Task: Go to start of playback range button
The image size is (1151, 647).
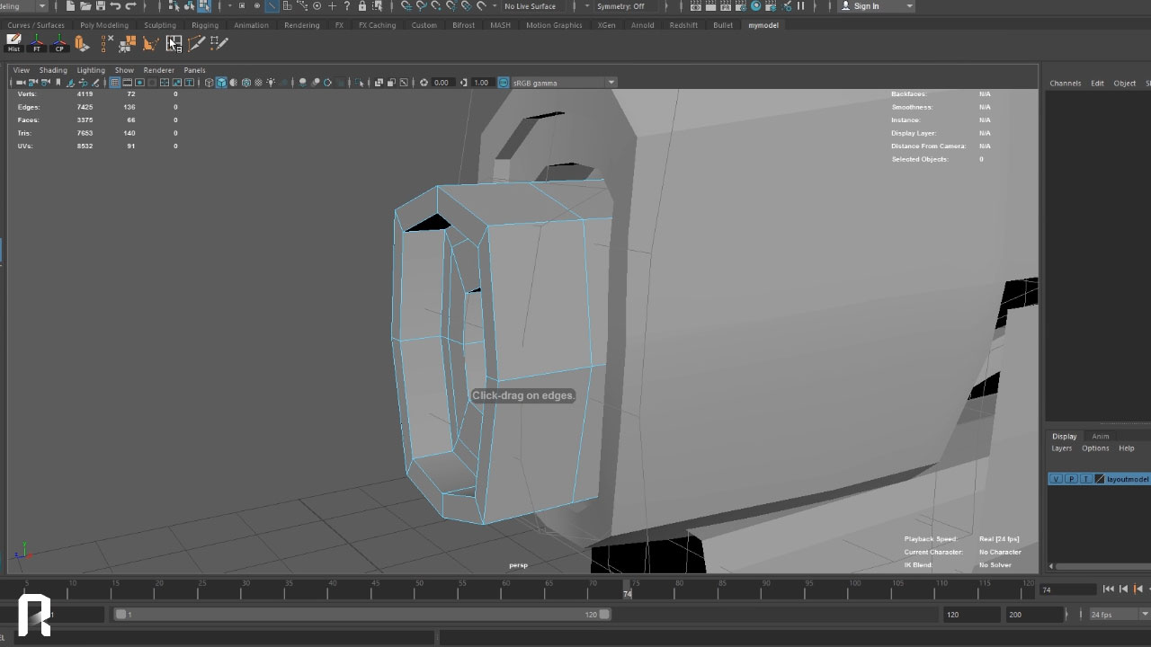Action: (1108, 589)
